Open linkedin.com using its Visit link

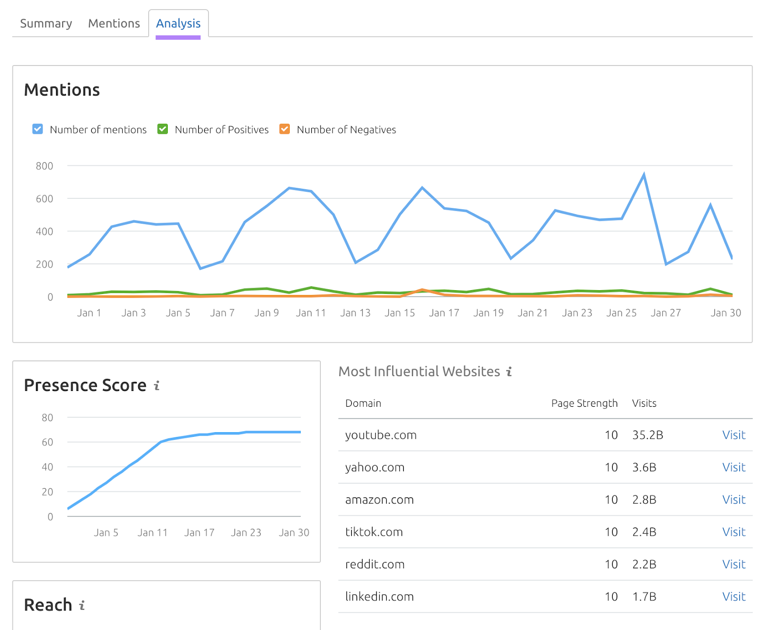coord(734,597)
